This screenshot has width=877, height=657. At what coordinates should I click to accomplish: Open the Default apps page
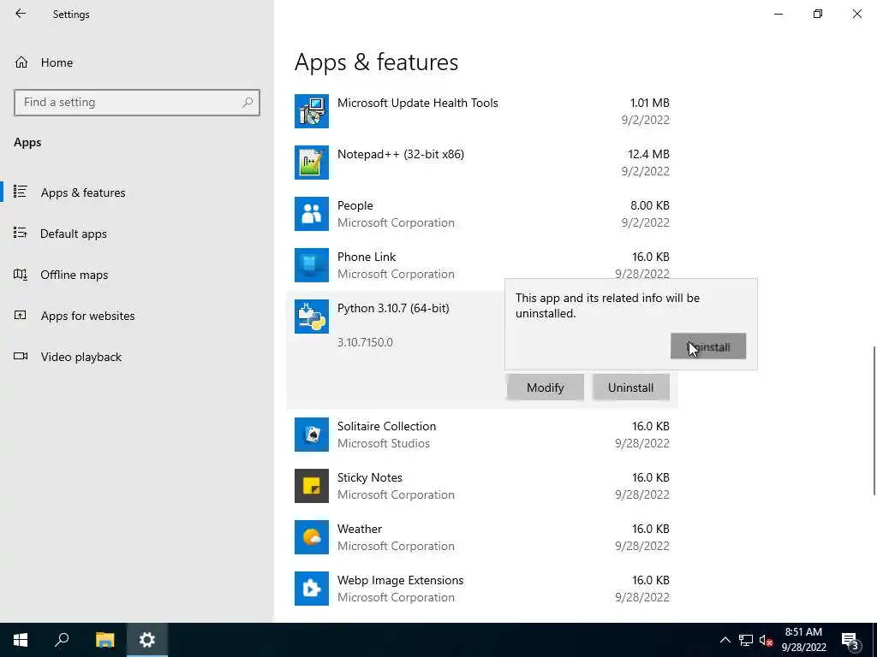(x=137, y=234)
